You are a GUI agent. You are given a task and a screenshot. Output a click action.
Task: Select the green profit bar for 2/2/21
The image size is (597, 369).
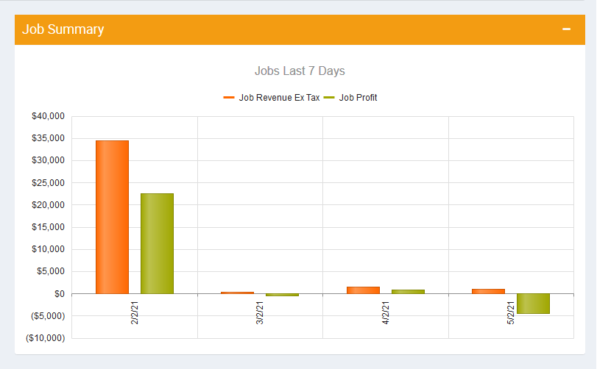point(157,243)
